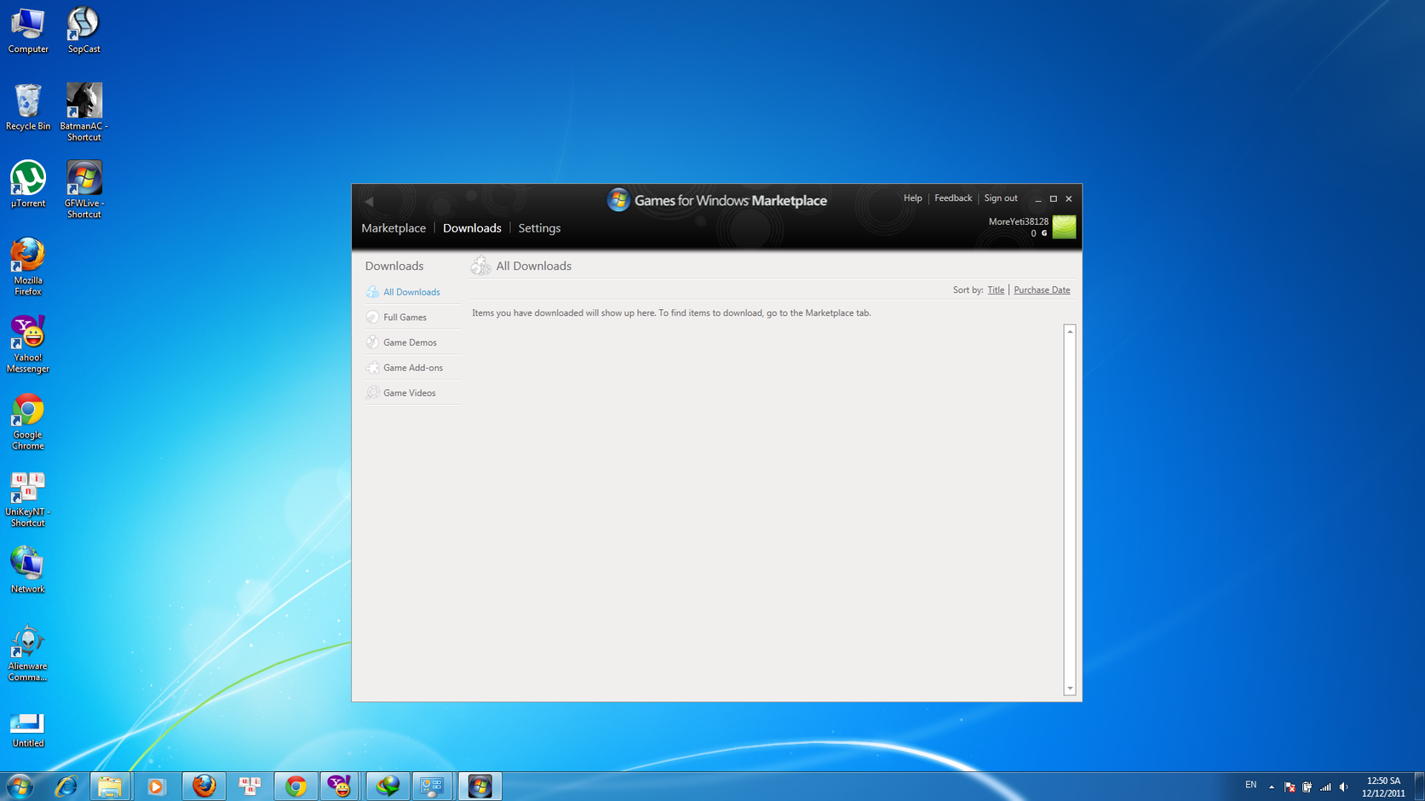Image resolution: width=1425 pixels, height=801 pixels.
Task: Click the network signal tray icon
Action: click(x=1325, y=787)
